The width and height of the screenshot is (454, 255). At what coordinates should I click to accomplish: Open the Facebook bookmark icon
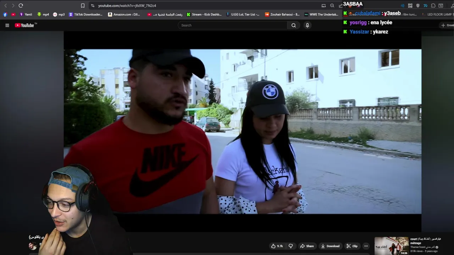(5, 15)
